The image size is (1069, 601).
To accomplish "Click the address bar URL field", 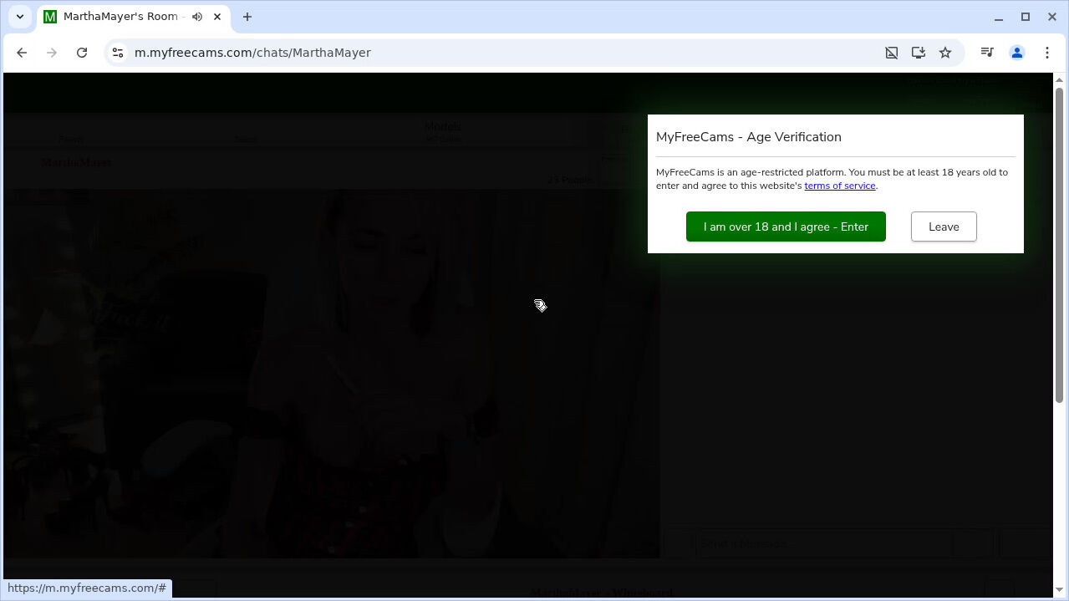I will tap(501, 53).
